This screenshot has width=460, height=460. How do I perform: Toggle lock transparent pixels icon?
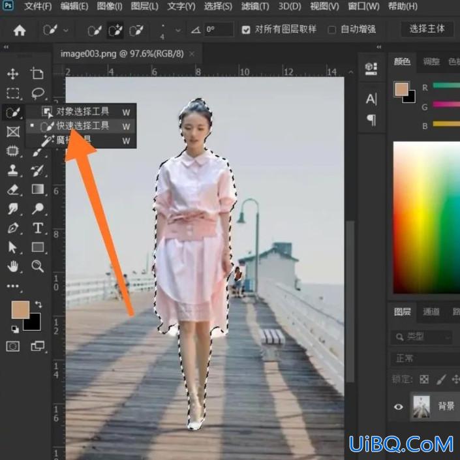(x=424, y=379)
